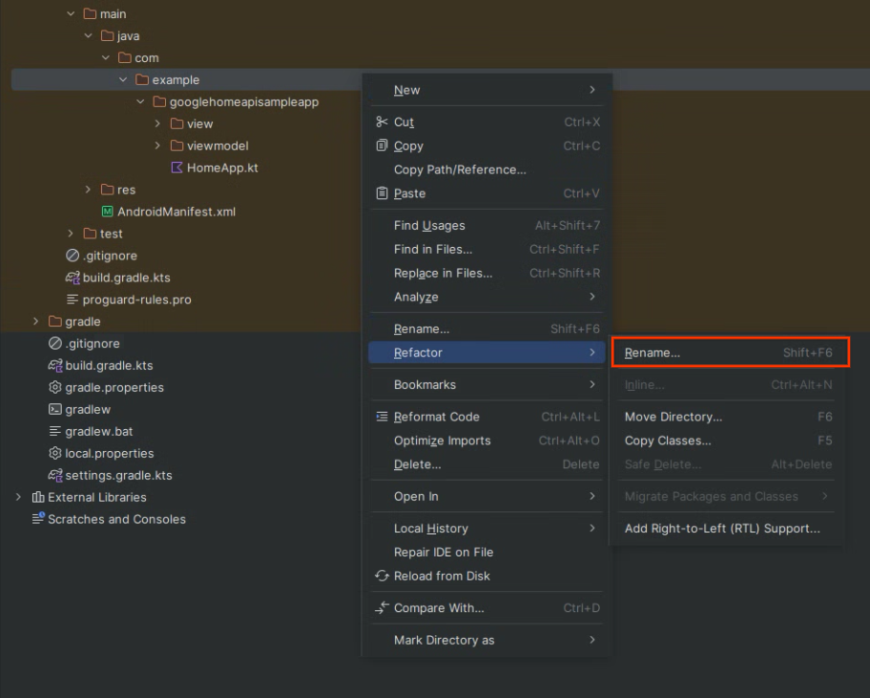Click the gear icon beside gradle.properties
This screenshot has height=698, width=870.
[x=53, y=387]
